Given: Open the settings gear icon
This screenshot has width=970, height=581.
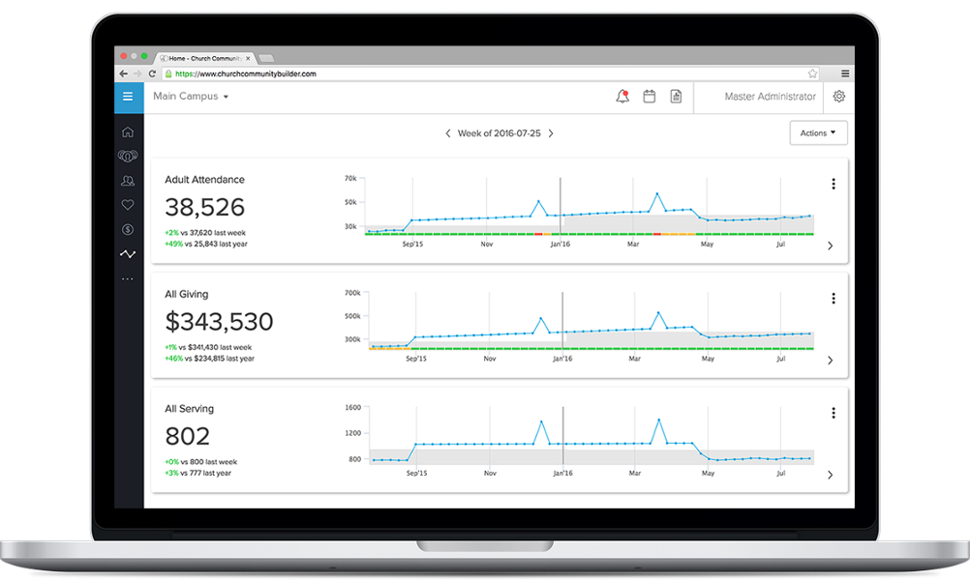Looking at the screenshot, I should 838,97.
